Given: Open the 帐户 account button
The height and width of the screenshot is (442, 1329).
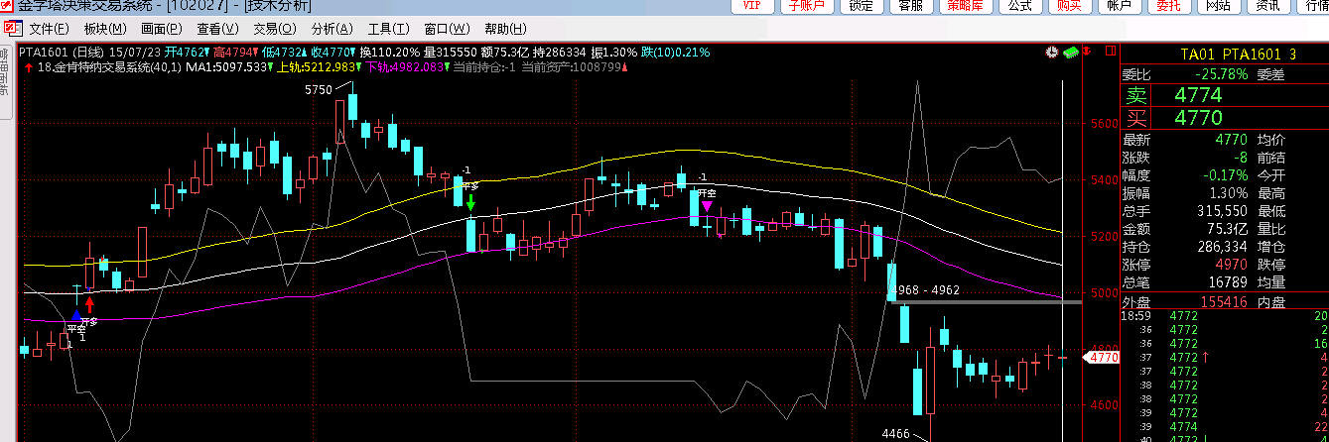Looking at the screenshot, I should tap(1120, 6).
